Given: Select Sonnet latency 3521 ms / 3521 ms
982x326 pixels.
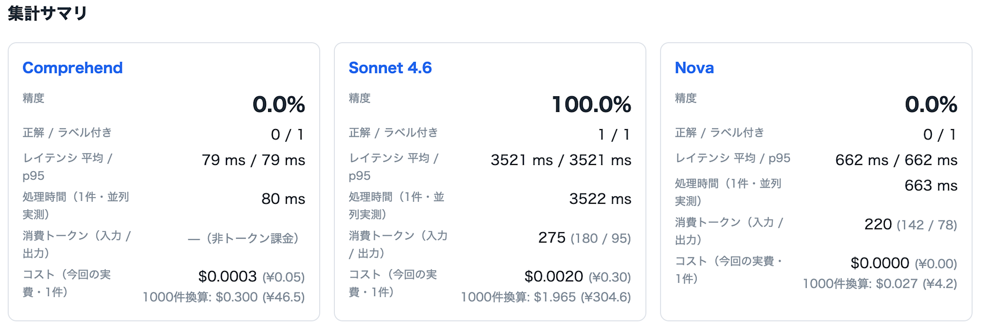Looking at the screenshot, I should point(561,160).
